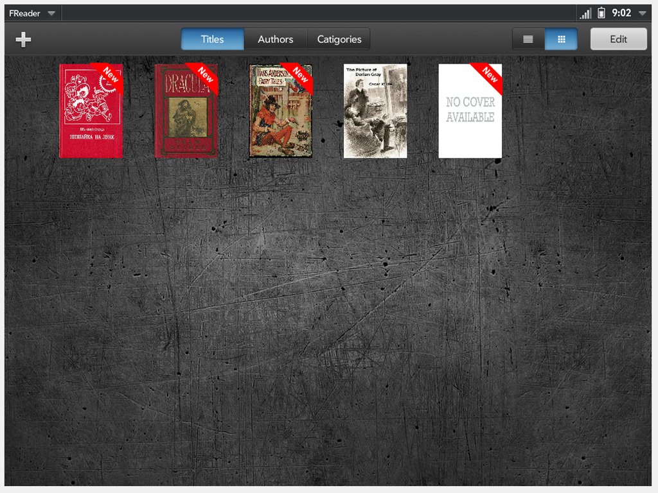Click the New ribbon on Fairy Tales cover
The height and width of the screenshot is (493, 658).
[x=300, y=74]
